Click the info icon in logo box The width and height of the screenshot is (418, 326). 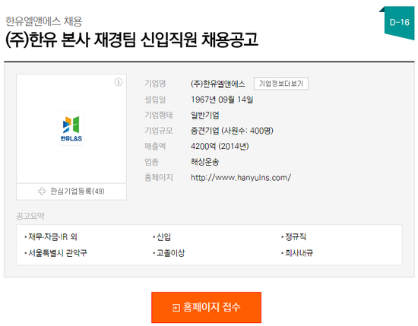tap(119, 82)
